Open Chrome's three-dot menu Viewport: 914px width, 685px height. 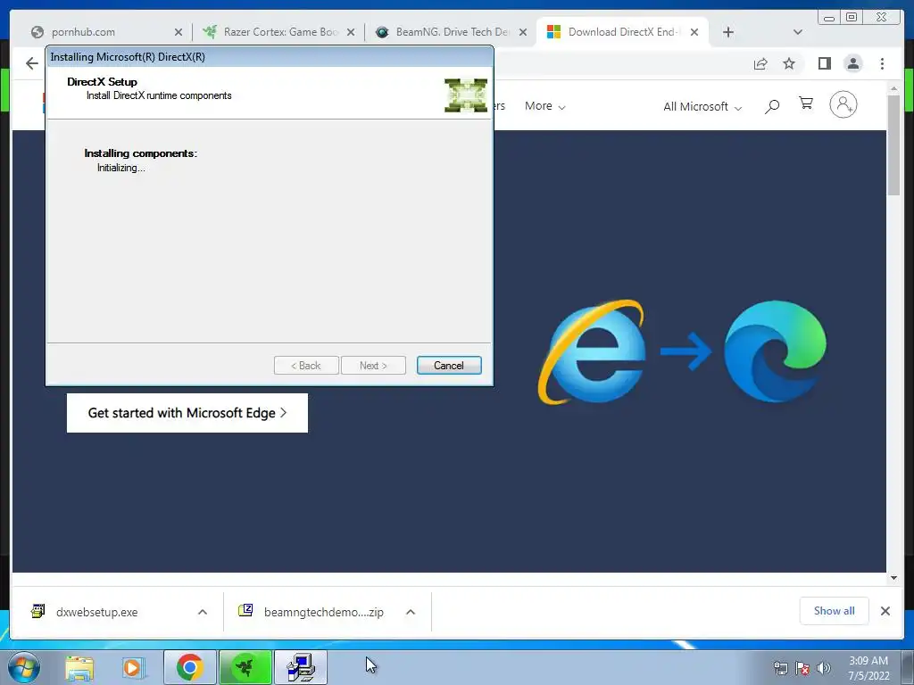click(882, 63)
